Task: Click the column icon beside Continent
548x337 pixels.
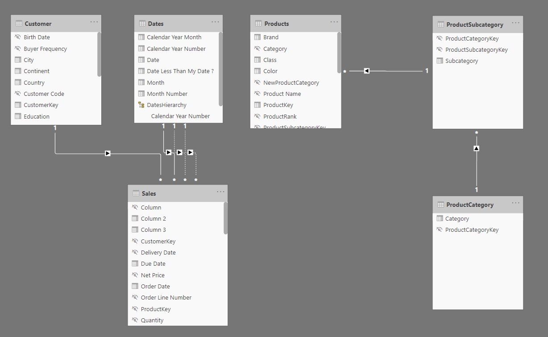Action: tap(18, 71)
